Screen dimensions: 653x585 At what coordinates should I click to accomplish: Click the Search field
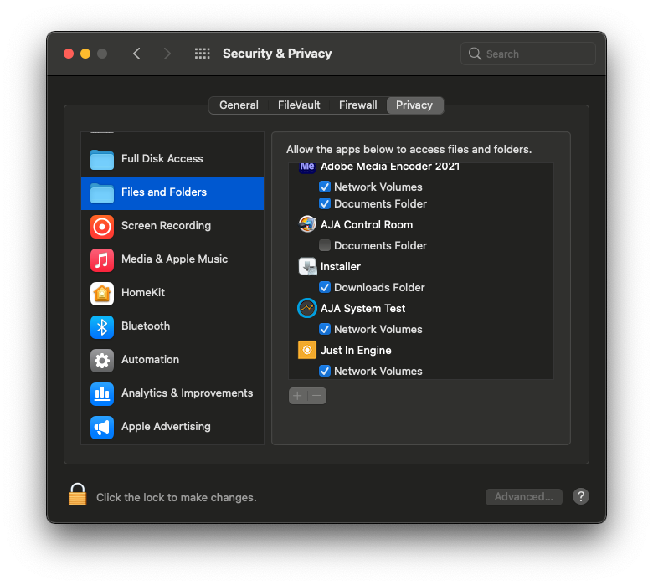[527, 54]
